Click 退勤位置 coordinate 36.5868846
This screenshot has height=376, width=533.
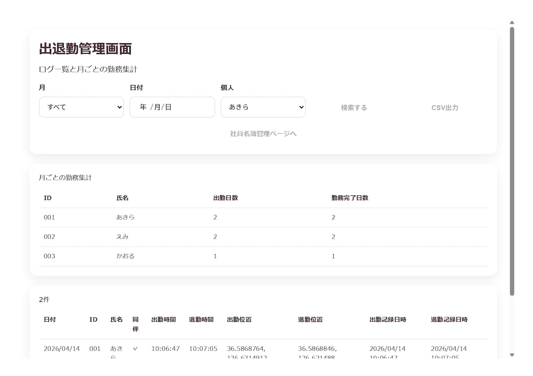point(318,349)
